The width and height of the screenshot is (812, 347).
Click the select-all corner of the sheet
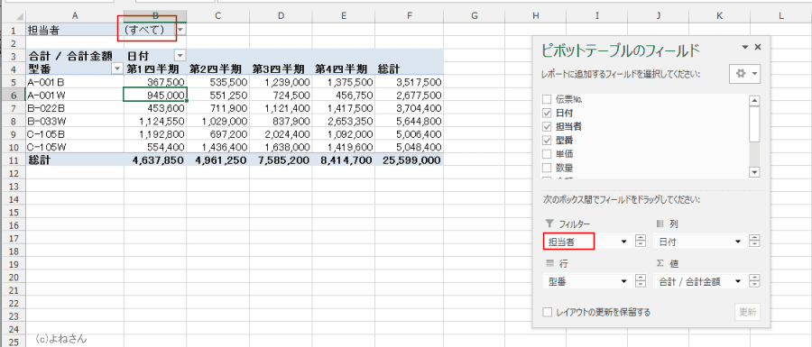coord(14,16)
